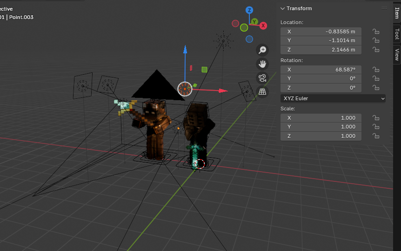Click the blue Z axis gizmo ball

[x=249, y=10]
